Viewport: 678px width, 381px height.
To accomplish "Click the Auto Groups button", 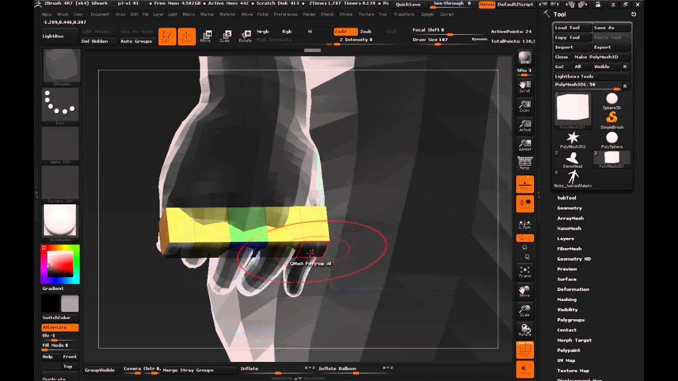I will pos(136,41).
